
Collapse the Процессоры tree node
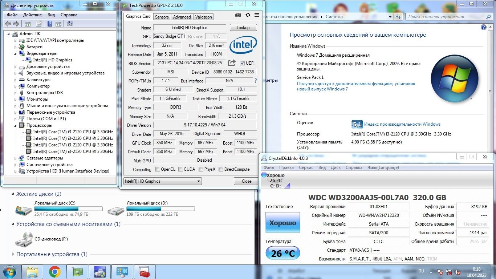[16, 125]
